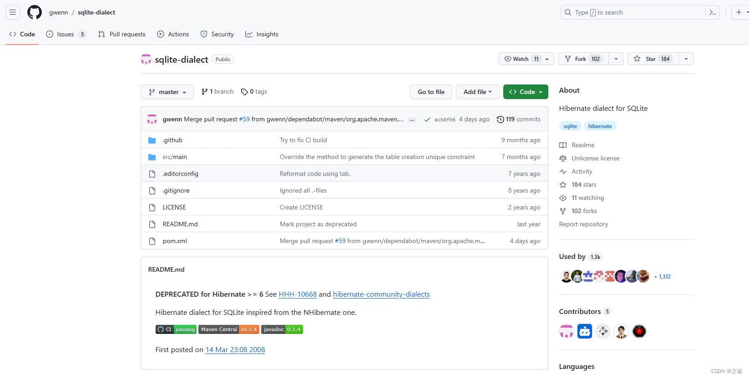Open the command palette icon in search bar
The height and width of the screenshot is (378, 749).
coord(713,12)
